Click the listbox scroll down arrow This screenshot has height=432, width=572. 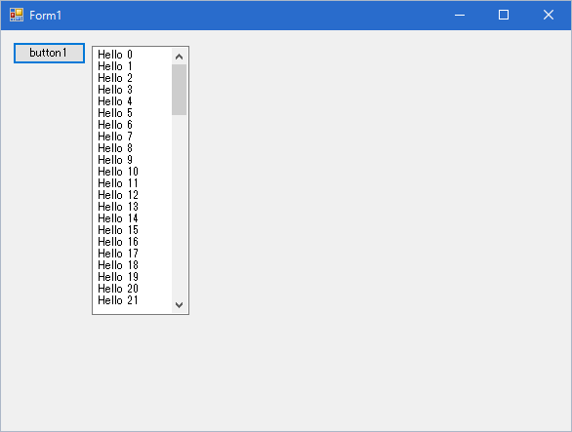pos(179,305)
